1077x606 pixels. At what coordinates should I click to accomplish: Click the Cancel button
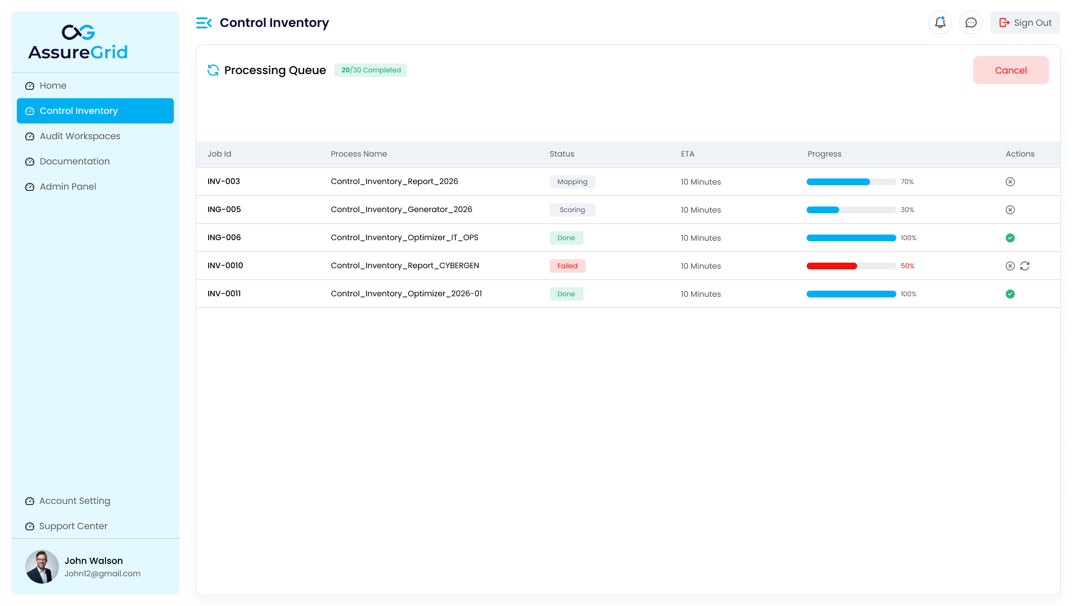tap(1011, 70)
